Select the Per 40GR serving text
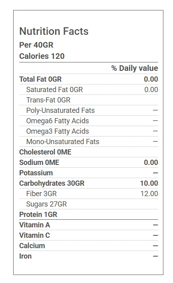 (36, 45)
